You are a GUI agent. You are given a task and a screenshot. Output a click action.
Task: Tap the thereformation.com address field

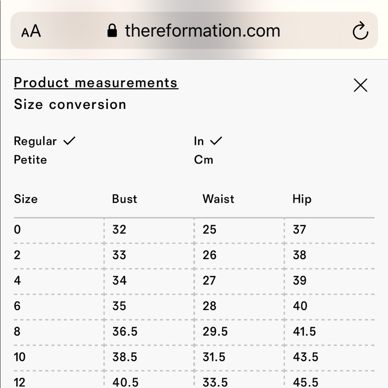[202, 31]
